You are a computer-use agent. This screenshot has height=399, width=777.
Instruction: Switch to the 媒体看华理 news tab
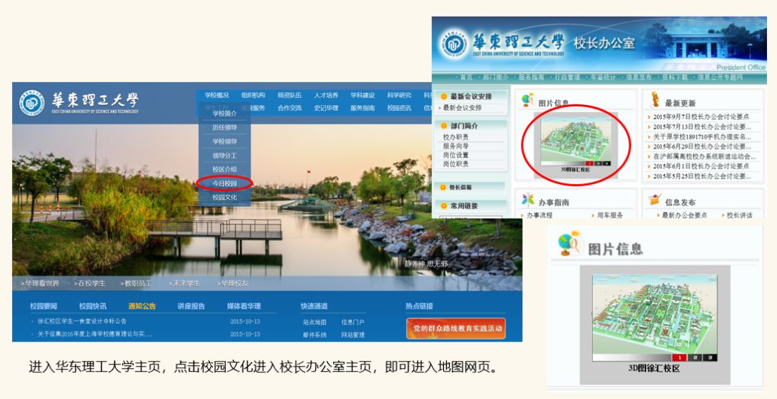244,306
